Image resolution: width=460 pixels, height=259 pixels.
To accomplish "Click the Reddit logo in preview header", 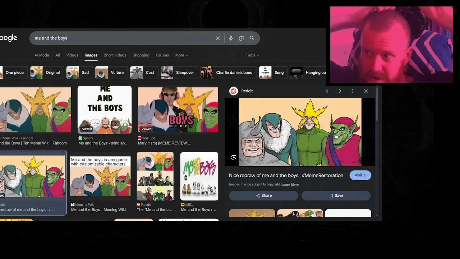I will click(234, 91).
